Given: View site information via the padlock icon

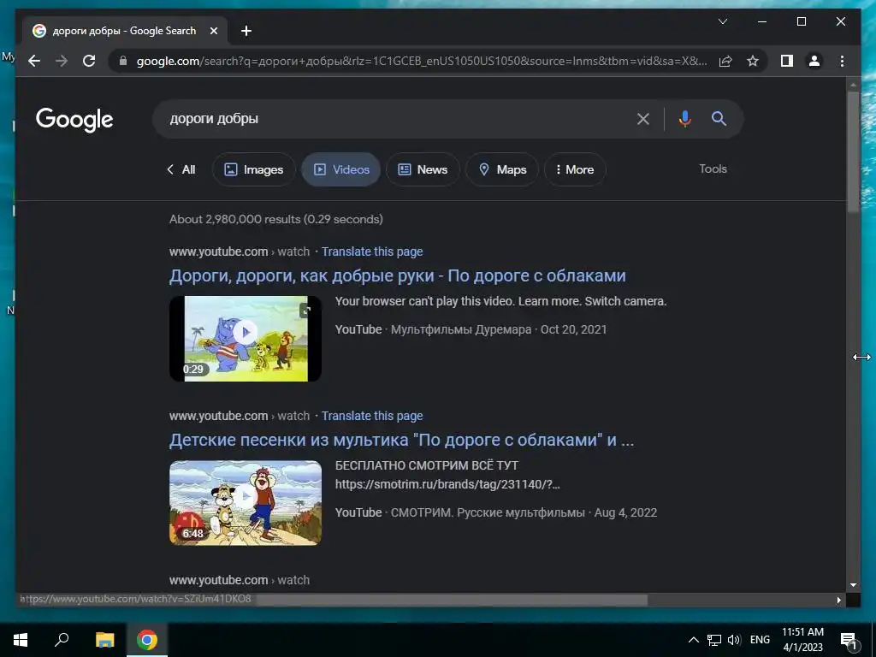Looking at the screenshot, I should point(123,61).
